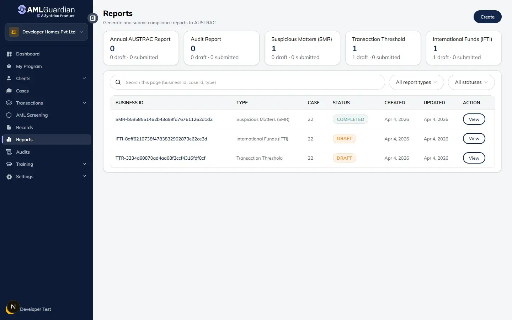
Task: Click the Developer Homes building icon
Action: 14,32
